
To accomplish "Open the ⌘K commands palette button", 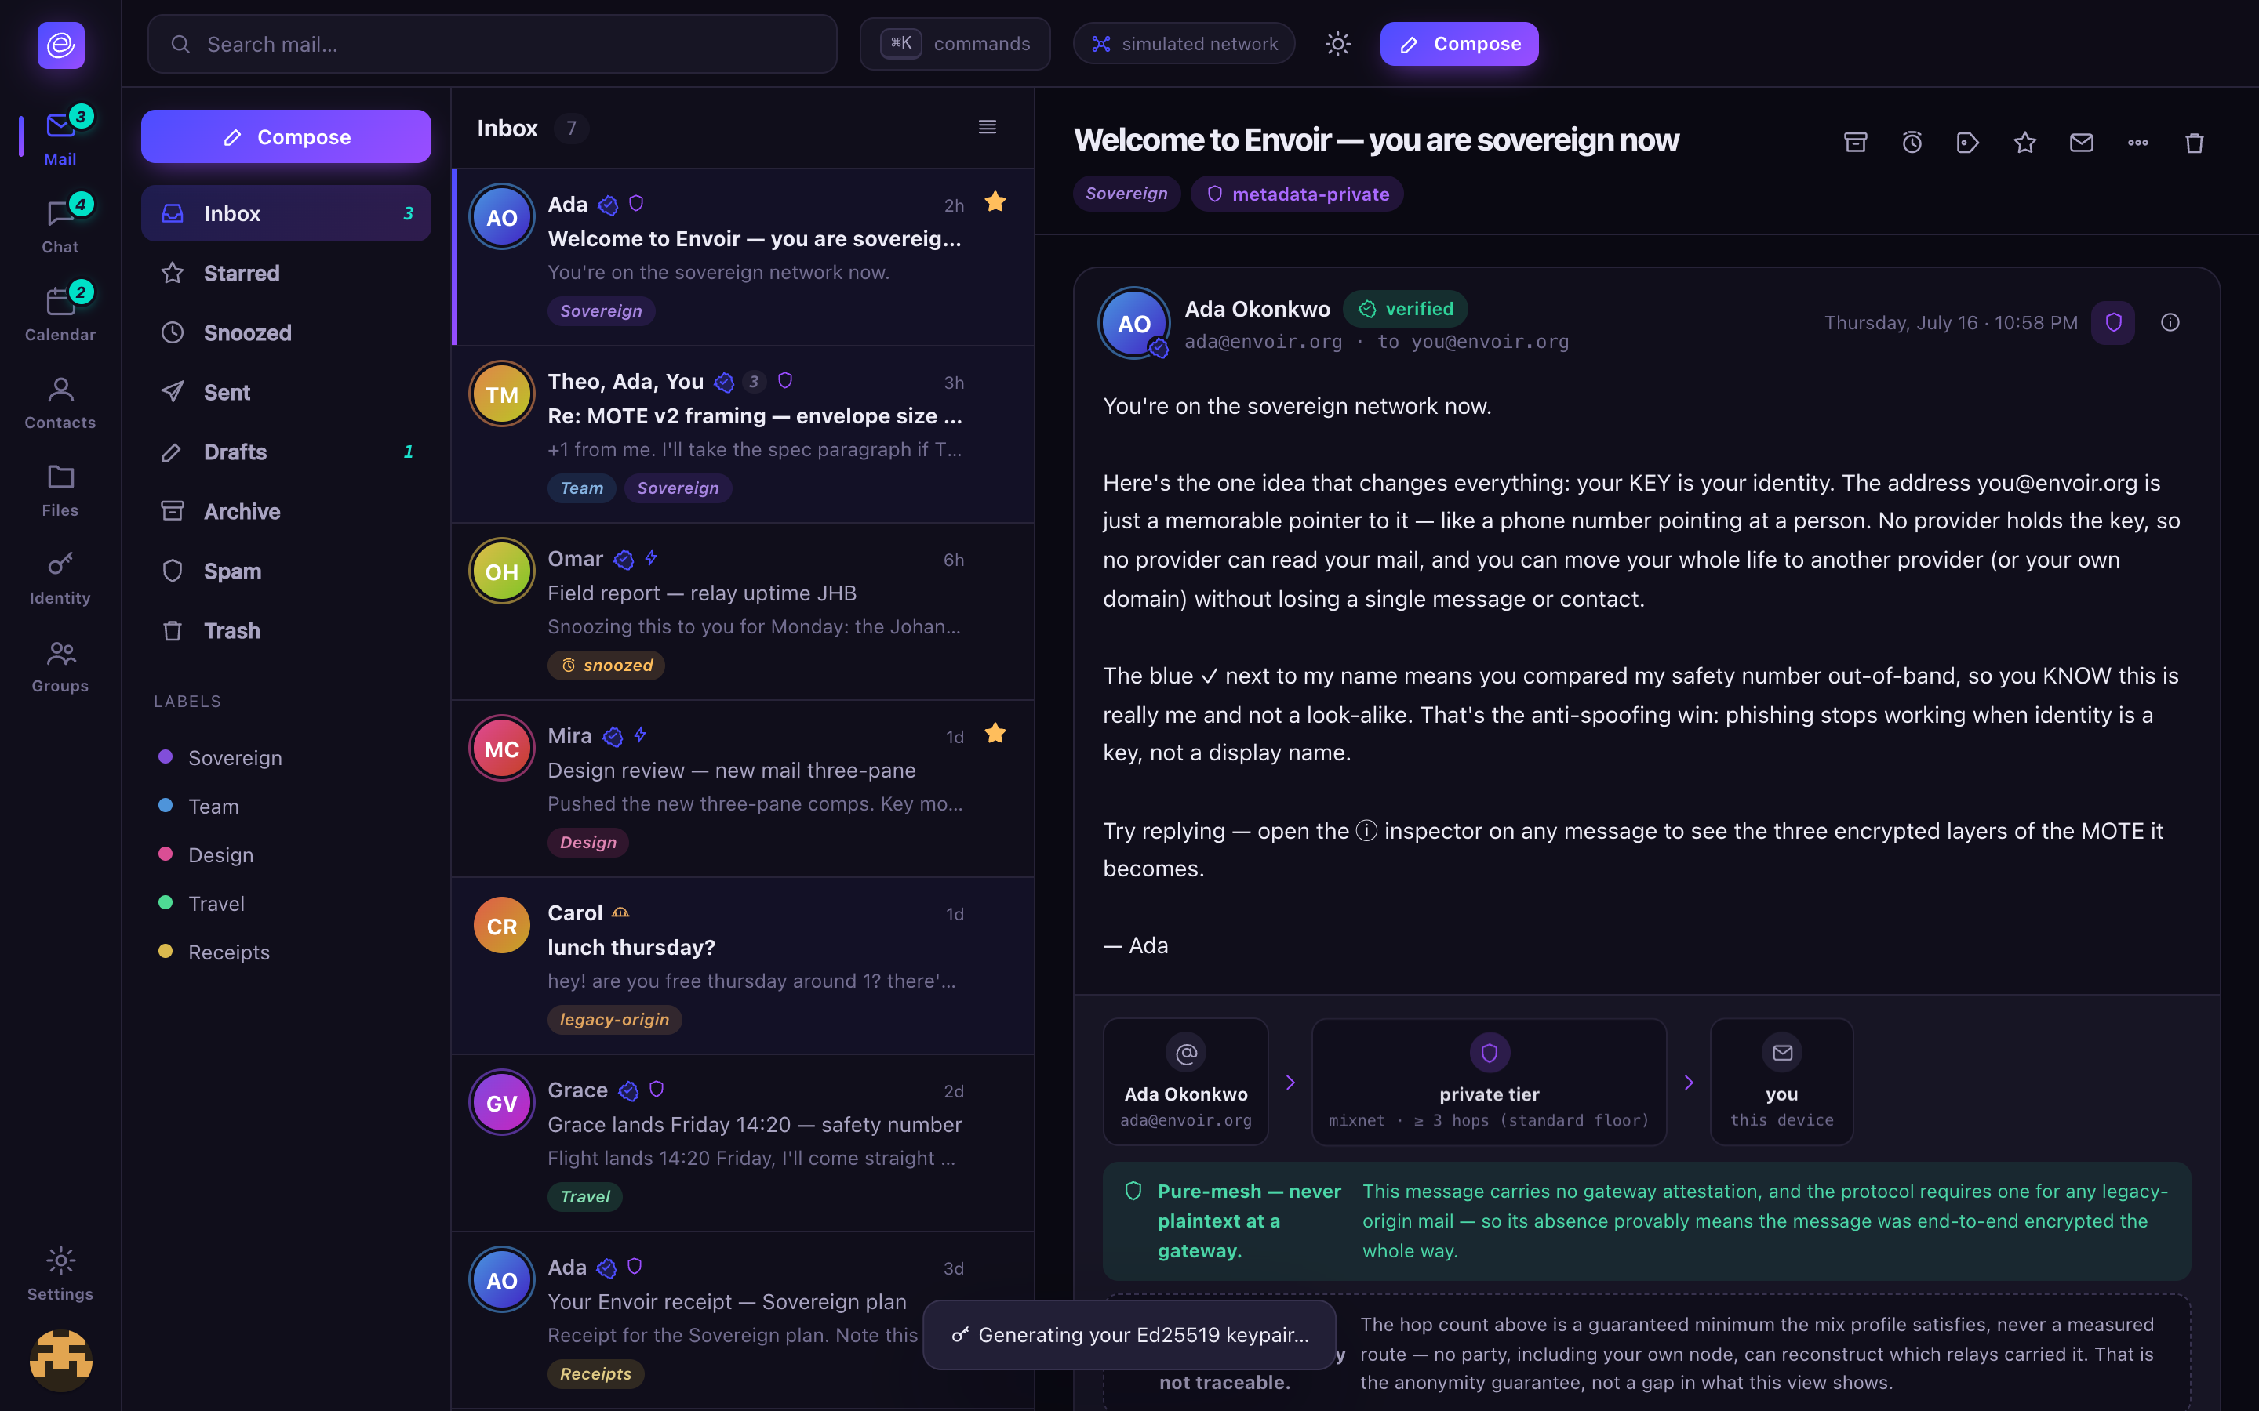I will click(955, 44).
